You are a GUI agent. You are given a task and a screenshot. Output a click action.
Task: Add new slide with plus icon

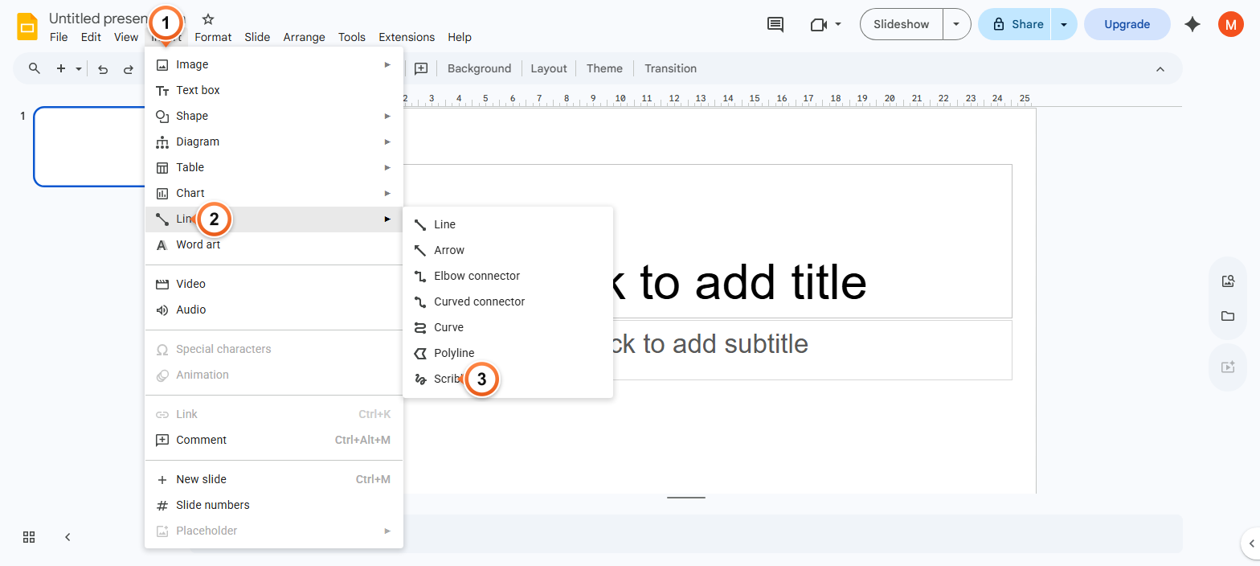pos(61,68)
